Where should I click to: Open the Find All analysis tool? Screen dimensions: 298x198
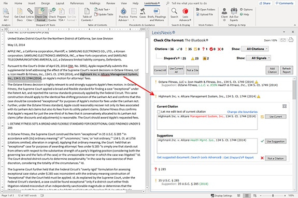pyautogui.click(x=6, y=14)
